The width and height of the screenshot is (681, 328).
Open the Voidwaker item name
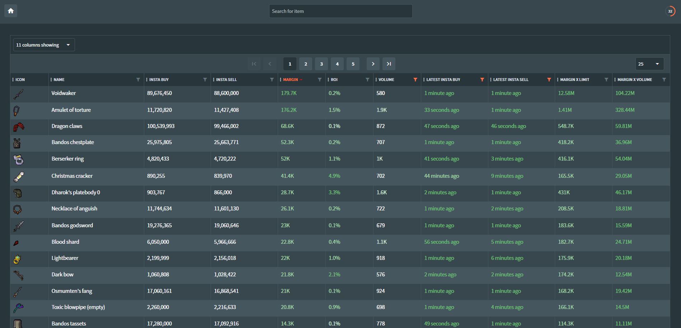(64, 93)
